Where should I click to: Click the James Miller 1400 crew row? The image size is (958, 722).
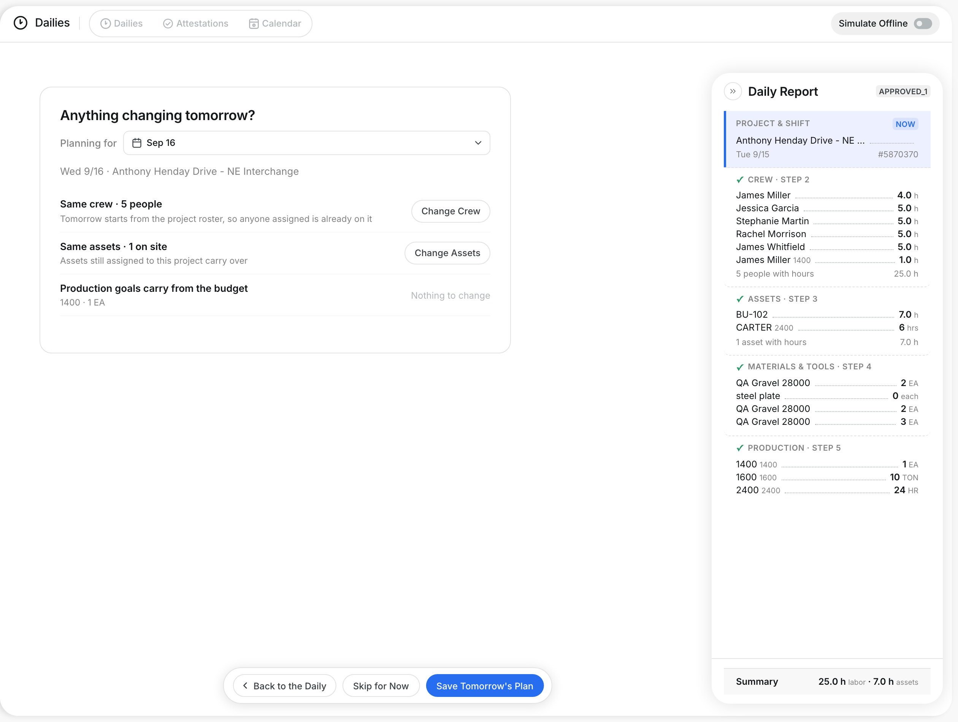tap(827, 260)
